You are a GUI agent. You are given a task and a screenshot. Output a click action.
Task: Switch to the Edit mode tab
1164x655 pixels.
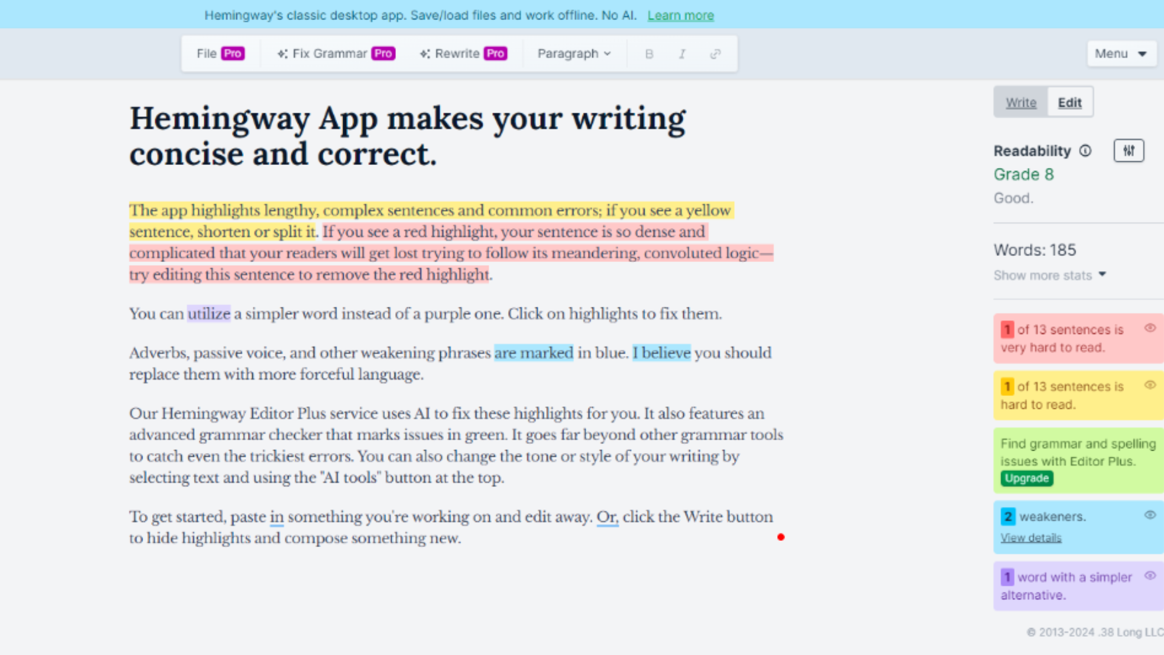(x=1069, y=102)
